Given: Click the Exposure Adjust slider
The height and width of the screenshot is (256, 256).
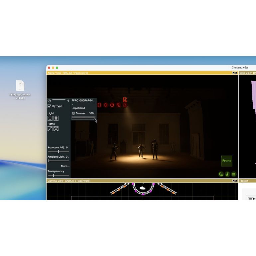Looking at the screenshot, I should pos(59,152).
